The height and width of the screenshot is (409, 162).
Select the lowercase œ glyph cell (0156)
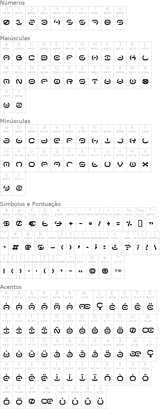click(x=47, y=397)
